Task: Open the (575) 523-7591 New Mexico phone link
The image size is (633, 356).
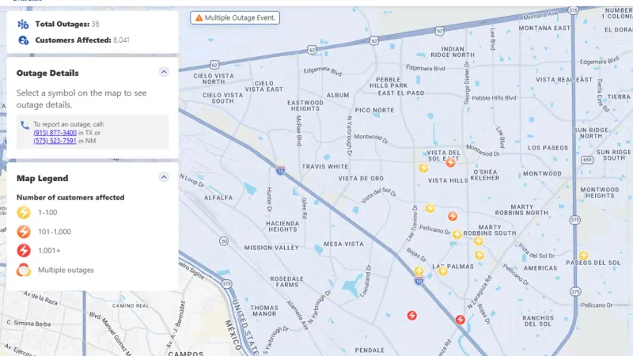Action: tap(55, 141)
